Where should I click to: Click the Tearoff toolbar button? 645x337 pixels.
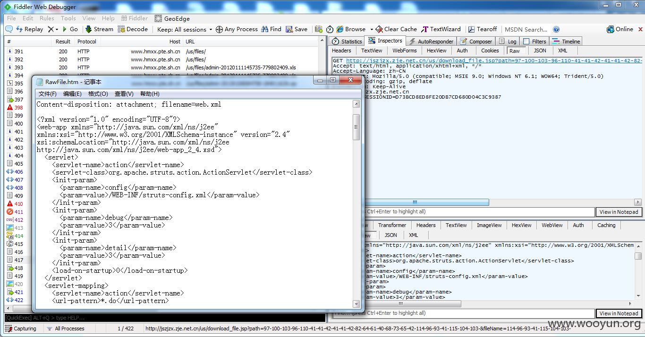tap(482, 29)
